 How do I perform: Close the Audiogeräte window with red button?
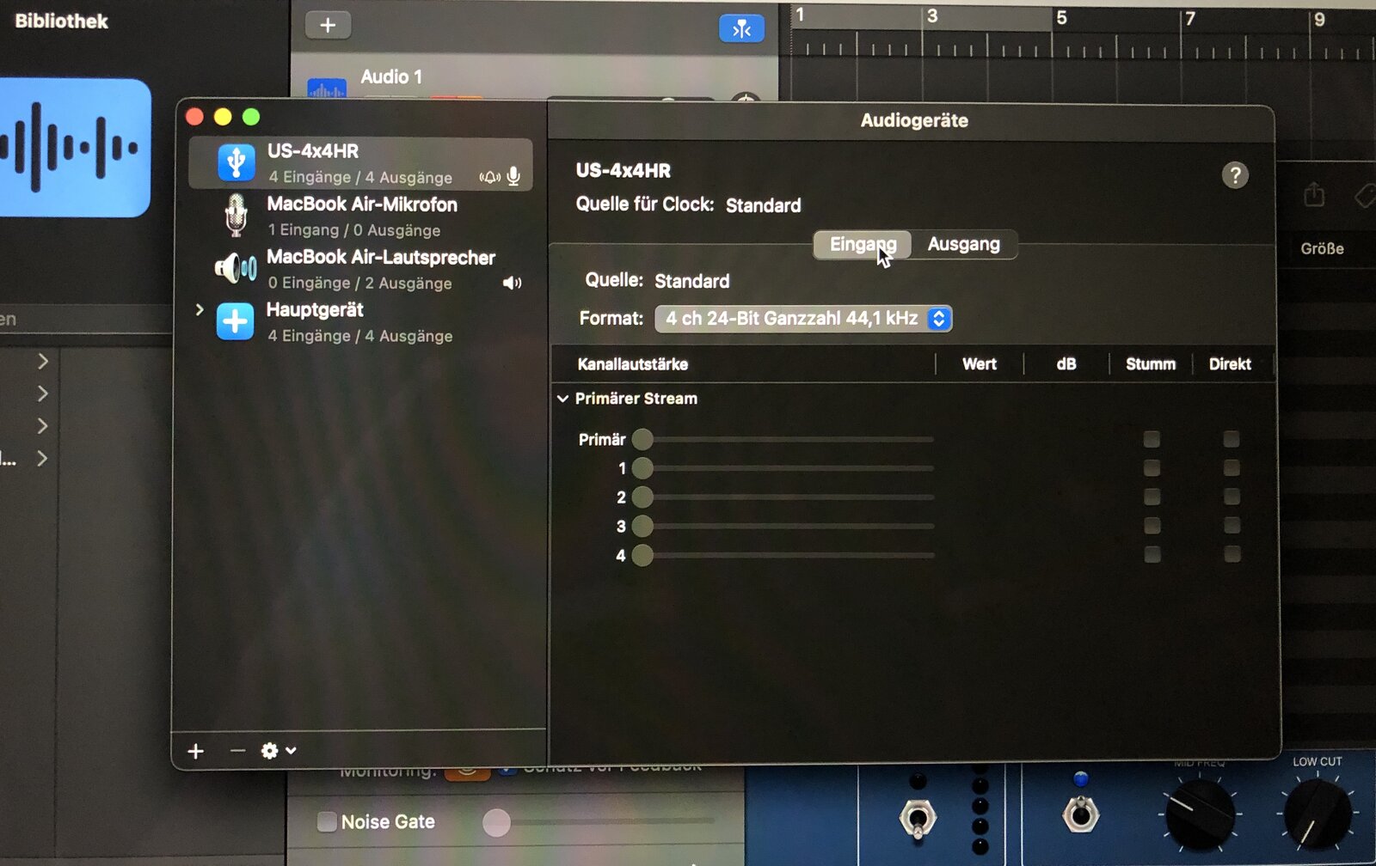tap(194, 117)
